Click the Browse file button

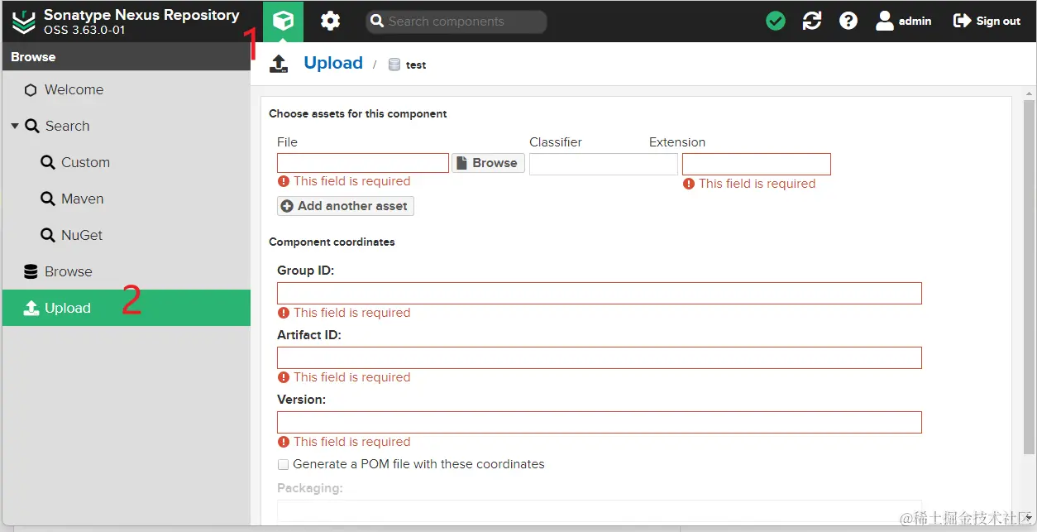pos(488,163)
